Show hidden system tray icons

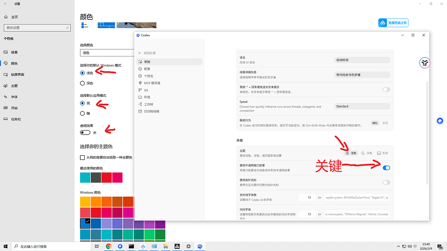tap(398, 246)
